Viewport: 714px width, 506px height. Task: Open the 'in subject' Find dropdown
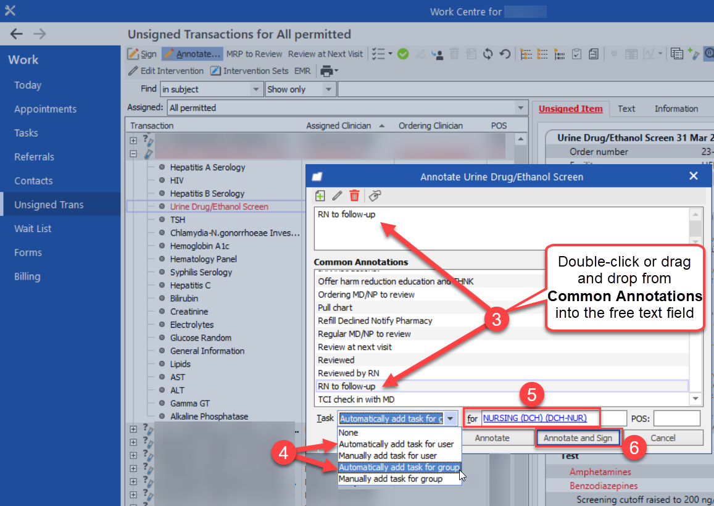point(255,89)
